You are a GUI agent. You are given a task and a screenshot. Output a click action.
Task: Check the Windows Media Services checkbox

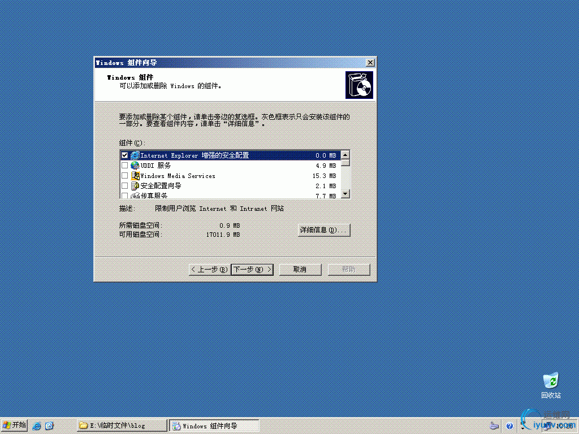125,176
